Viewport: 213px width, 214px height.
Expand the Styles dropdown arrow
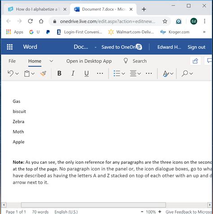(172, 74)
